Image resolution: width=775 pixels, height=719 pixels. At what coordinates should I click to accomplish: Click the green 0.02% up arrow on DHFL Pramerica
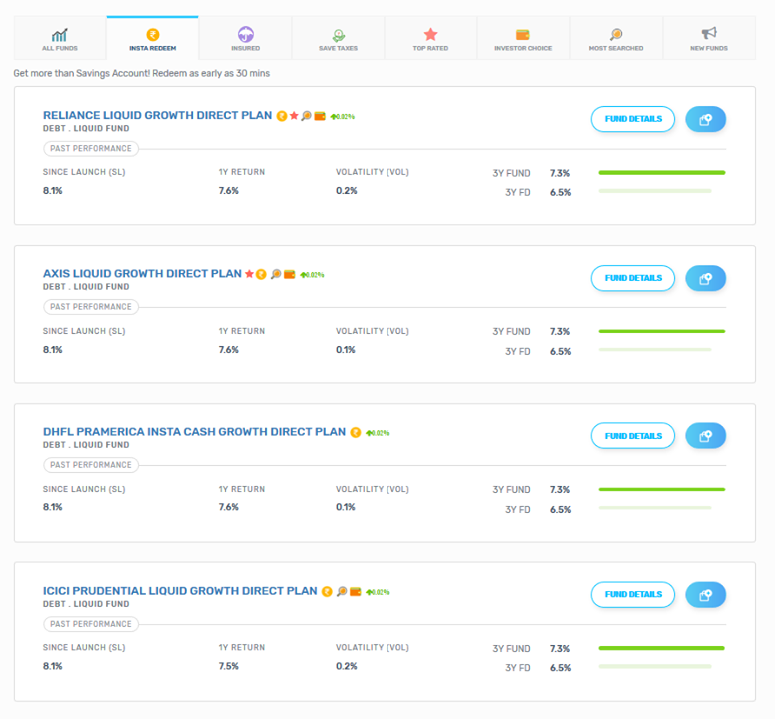point(378,433)
